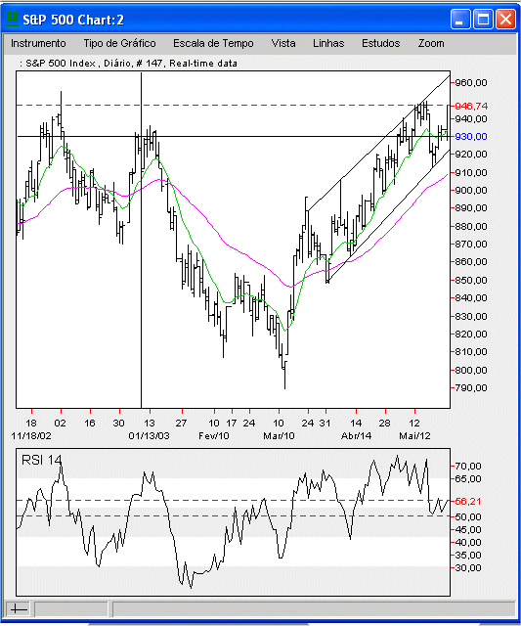Close the S&P 500 Chart window
This screenshot has height=626, width=521.
point(505,20)
